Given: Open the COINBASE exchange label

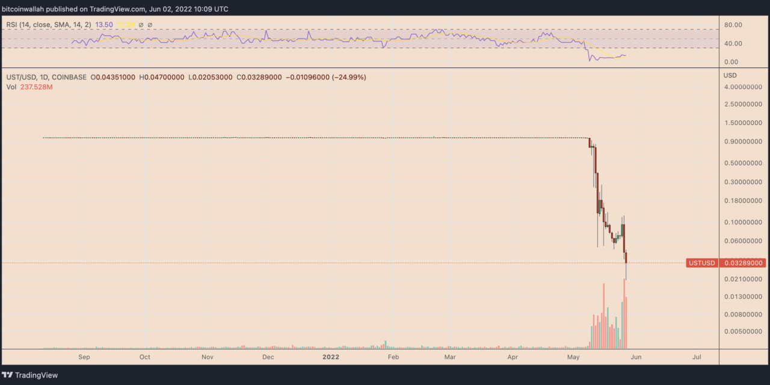Looking at the screenshot, I should [68, 77].
